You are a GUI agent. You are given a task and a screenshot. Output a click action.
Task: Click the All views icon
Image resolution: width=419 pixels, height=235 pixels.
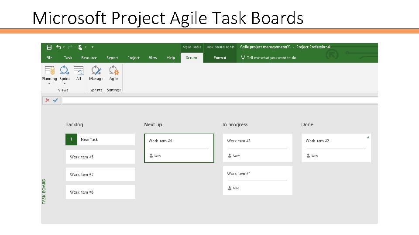tap(79, 70)
